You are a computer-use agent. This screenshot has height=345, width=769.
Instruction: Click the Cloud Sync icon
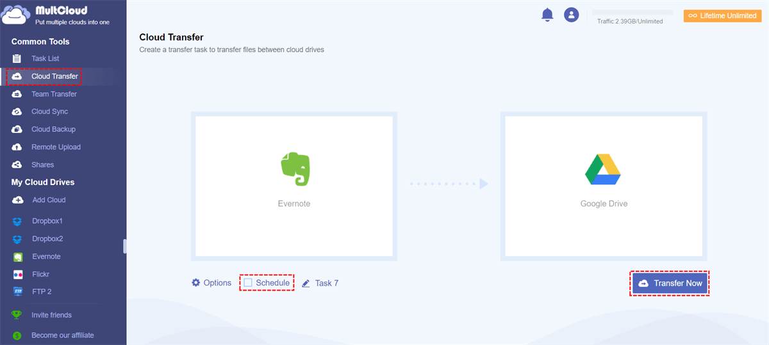(x=17, y=111)
